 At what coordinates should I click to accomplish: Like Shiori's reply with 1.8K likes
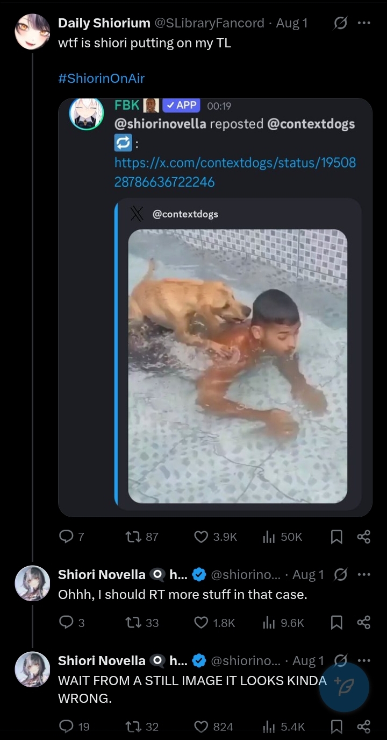click(x=201, y=623)
